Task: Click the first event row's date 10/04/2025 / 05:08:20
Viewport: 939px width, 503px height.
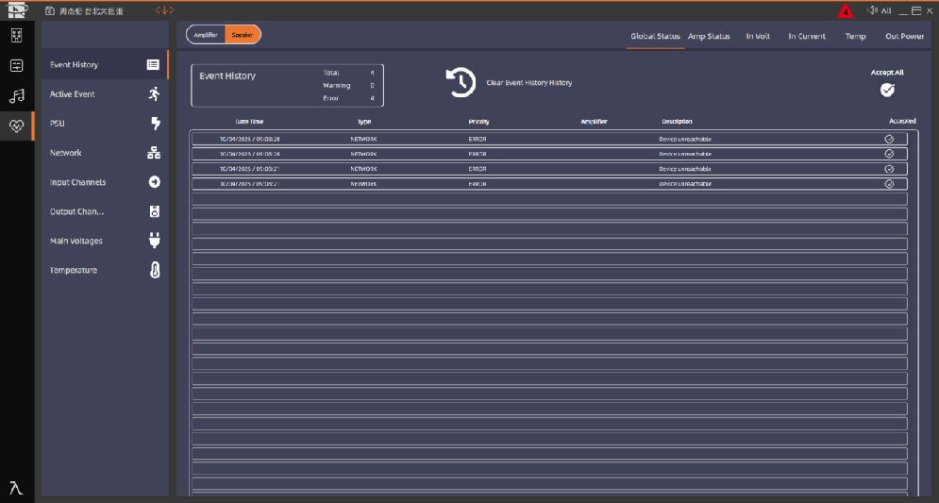Action: (x=249, y=139)
